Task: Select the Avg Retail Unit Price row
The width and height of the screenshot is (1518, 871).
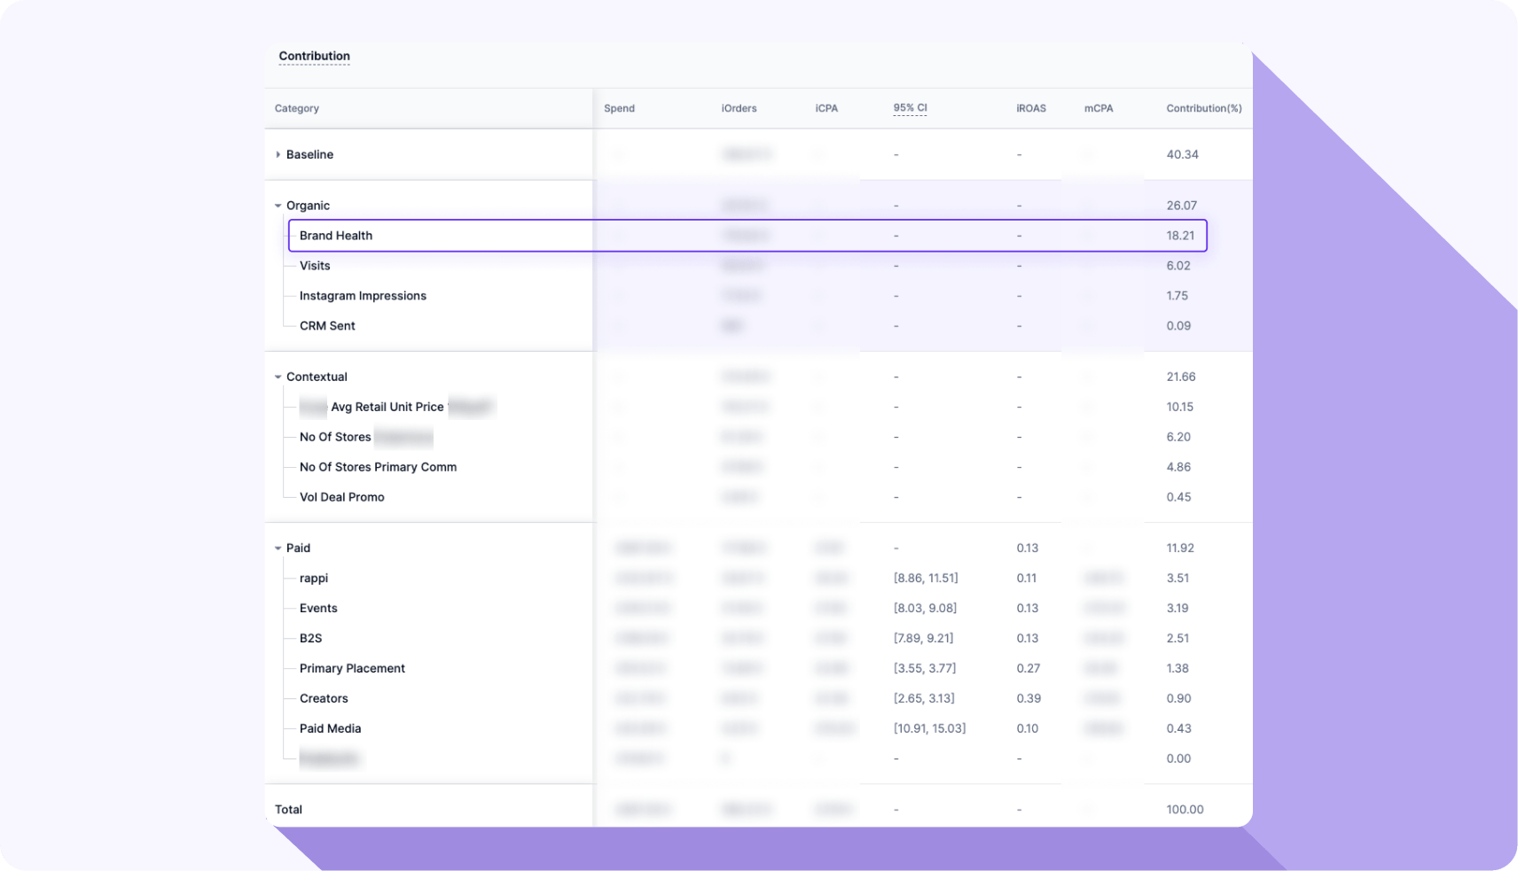Action: [x=758, y=407]
